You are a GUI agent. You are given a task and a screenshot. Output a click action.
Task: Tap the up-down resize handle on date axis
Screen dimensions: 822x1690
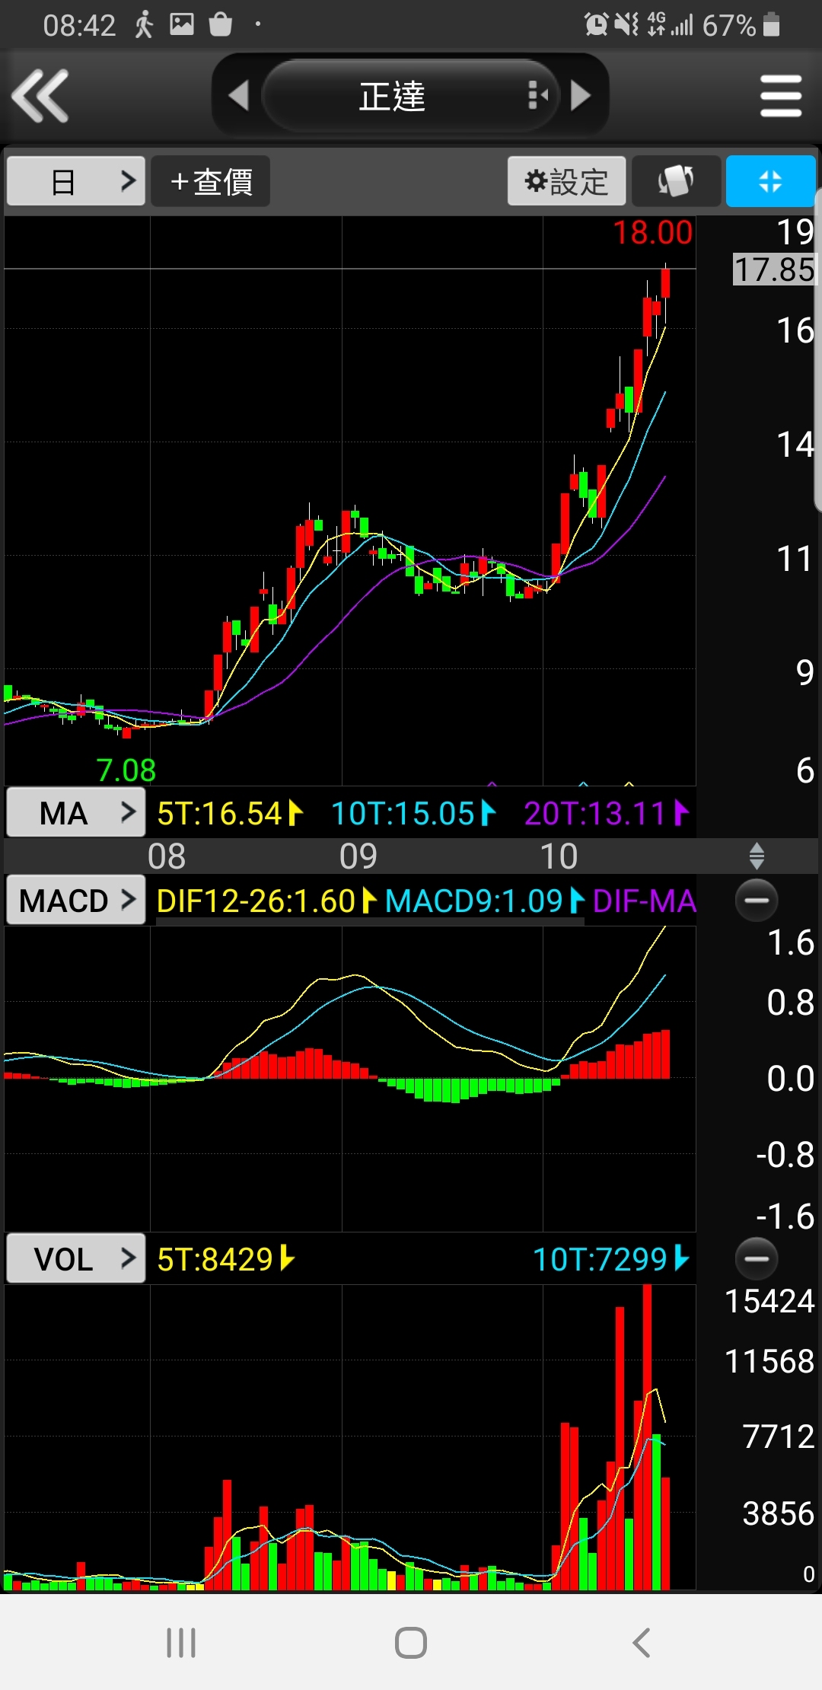click(x=757, y=856)
